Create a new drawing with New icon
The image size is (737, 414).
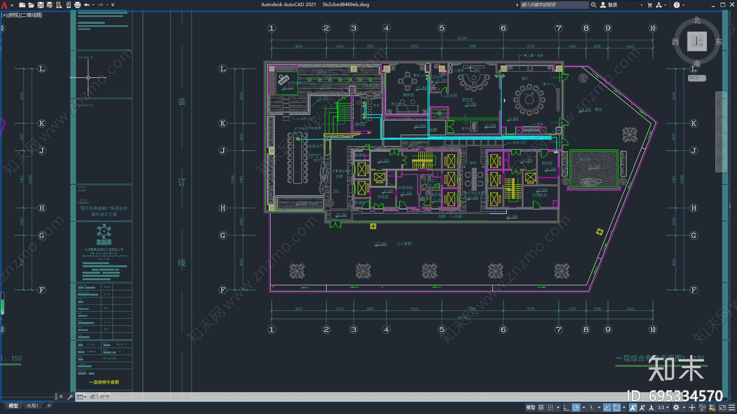click(x=22, y=5)
